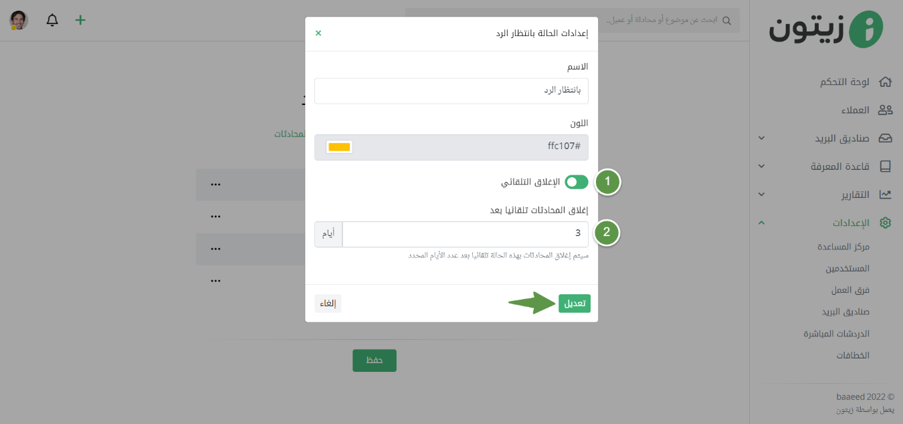The image size is (903, 424).
Task: Click the لوحة التحكم home icon
Action: coord(886,82)
